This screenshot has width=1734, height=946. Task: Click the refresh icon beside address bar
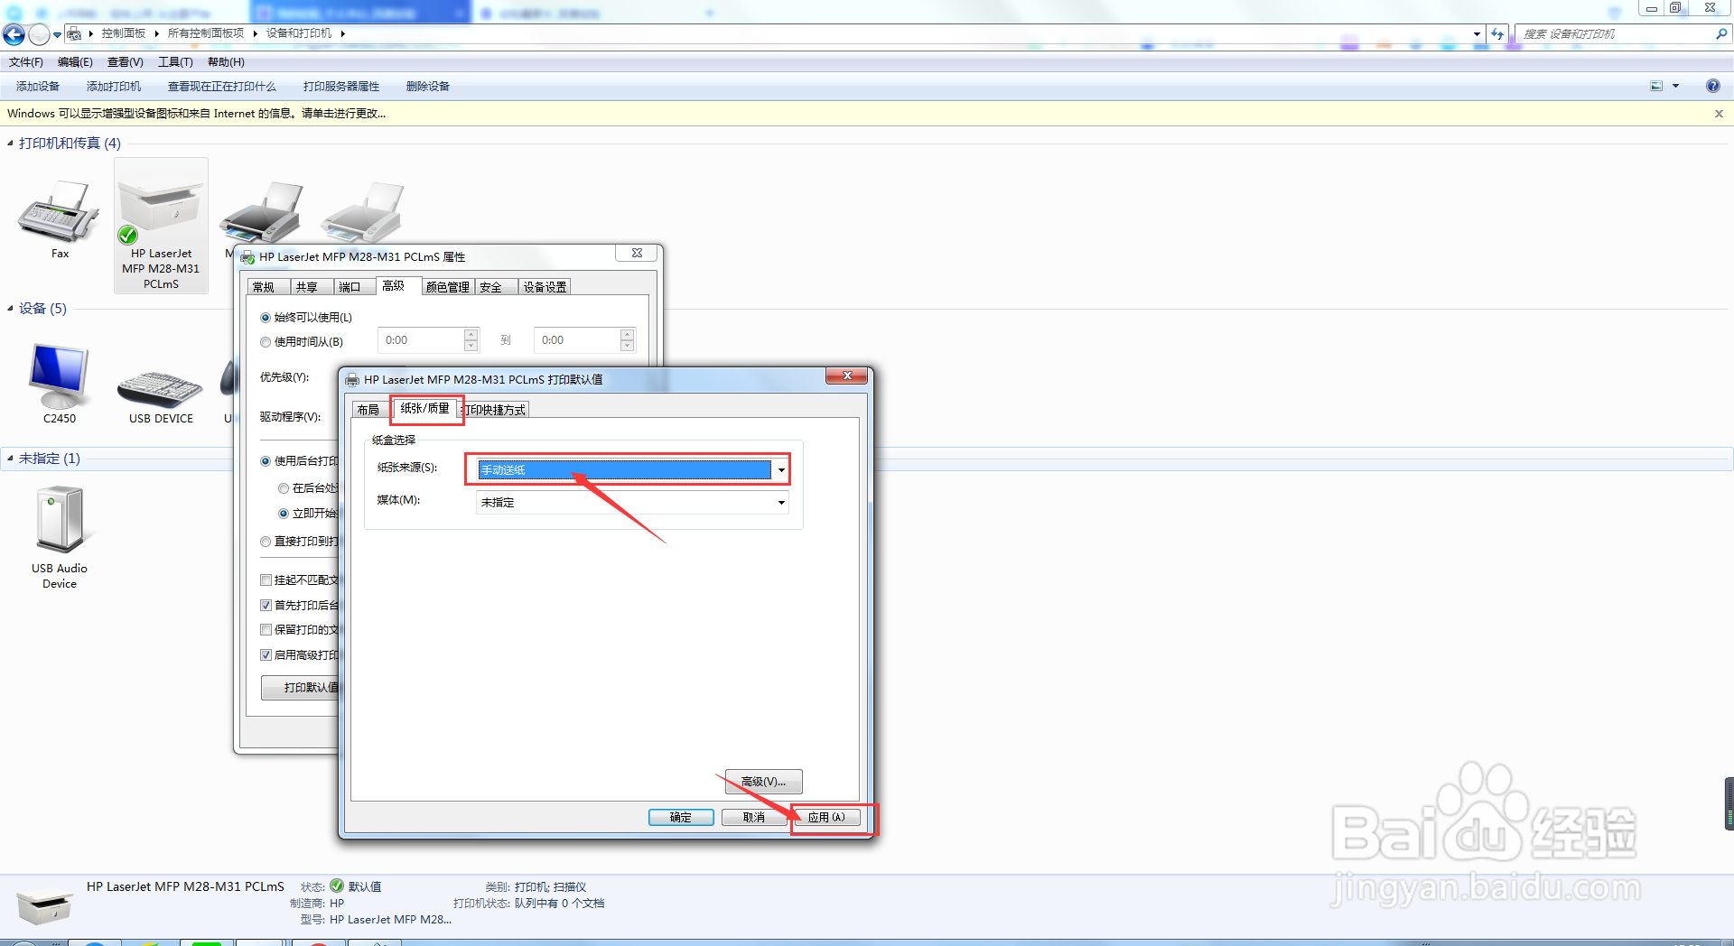[1497, 34]
